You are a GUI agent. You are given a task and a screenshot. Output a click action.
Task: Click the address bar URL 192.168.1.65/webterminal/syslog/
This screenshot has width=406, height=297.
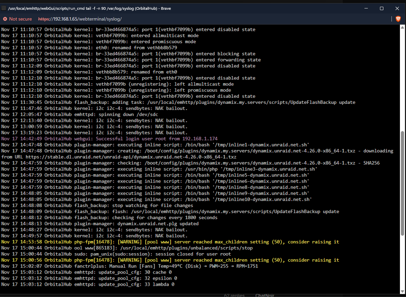[x=80, y=19]
